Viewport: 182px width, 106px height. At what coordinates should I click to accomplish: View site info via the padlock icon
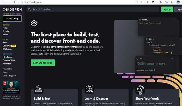(22, 2)
